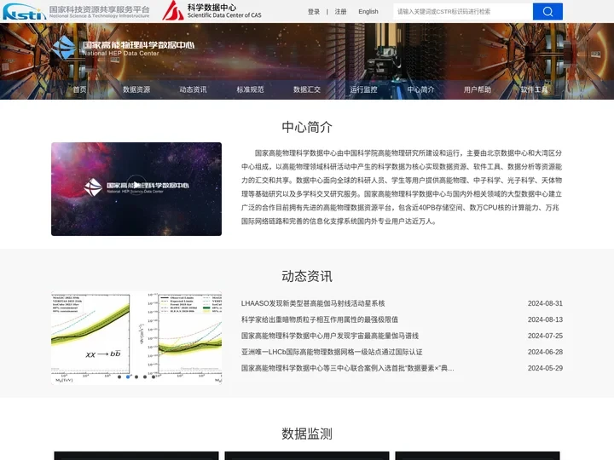Select the active blue carousel dot
614x460 pixels.
tap(128, 377)
